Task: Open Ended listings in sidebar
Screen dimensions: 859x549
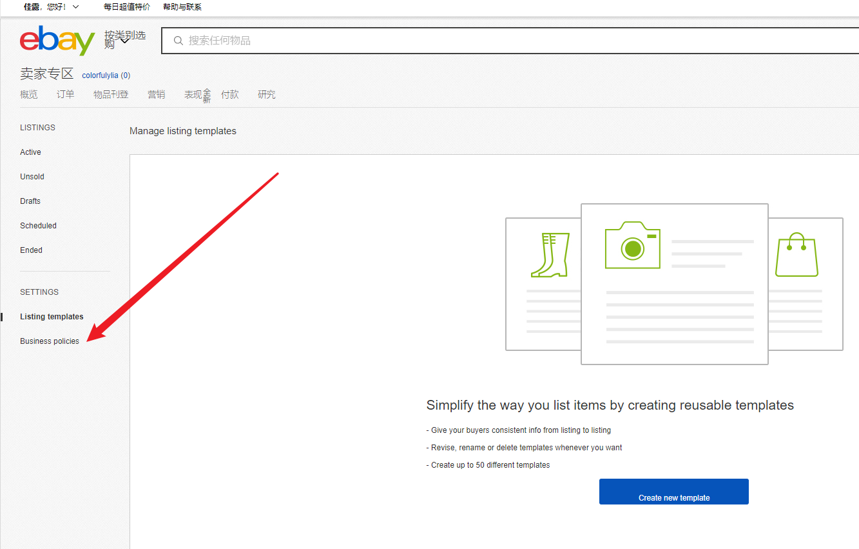Action: pos(31,250)
